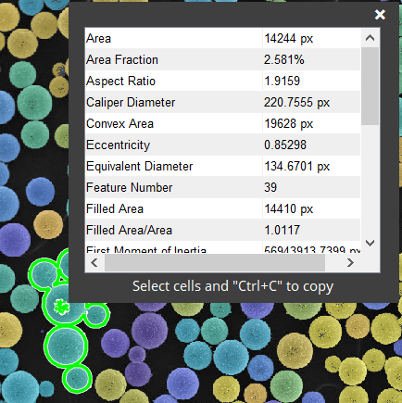Click the table's scroll up arrow
This screenshot has height=403, width=402.
click(370, 38)
